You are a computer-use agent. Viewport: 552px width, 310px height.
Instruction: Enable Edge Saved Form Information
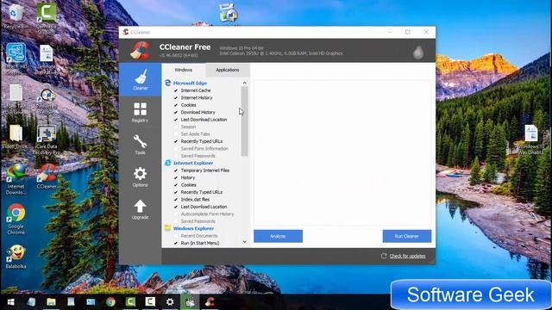coord(176,148)
